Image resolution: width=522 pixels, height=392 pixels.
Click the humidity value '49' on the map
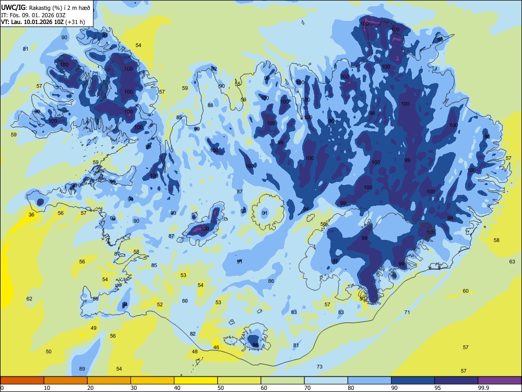click(93, 328)
